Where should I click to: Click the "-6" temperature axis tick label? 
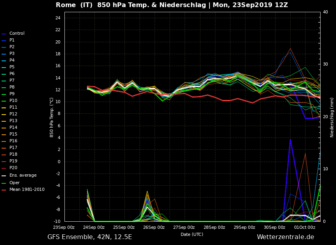pyautogui.click(x=58, y=198)
